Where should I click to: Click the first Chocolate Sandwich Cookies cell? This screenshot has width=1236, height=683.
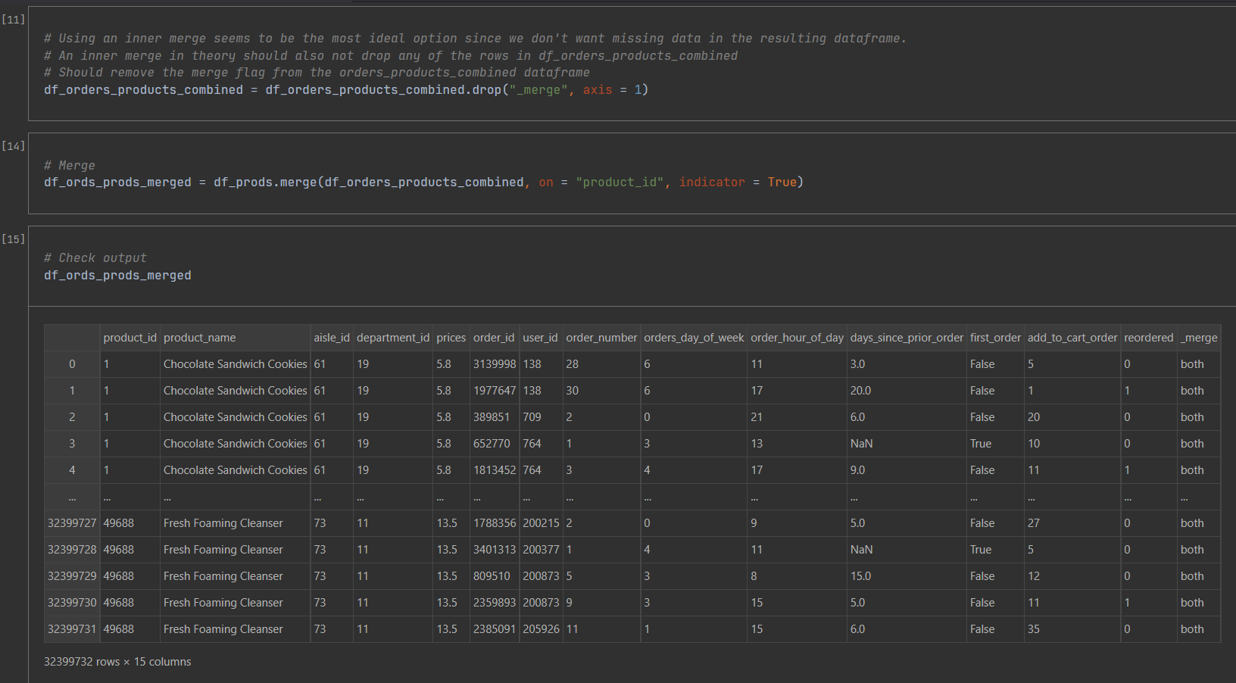tap(235, 364)
